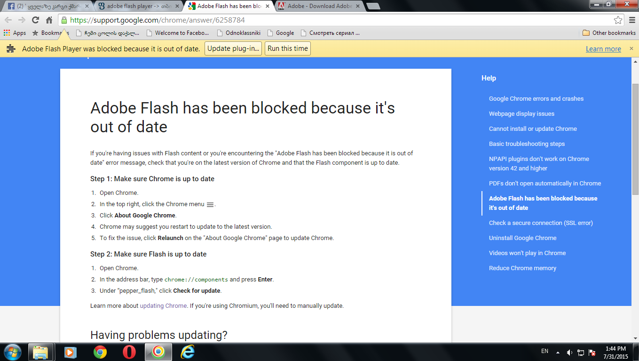Switch to active Chrome taskbar window

(x=158, y=352)
